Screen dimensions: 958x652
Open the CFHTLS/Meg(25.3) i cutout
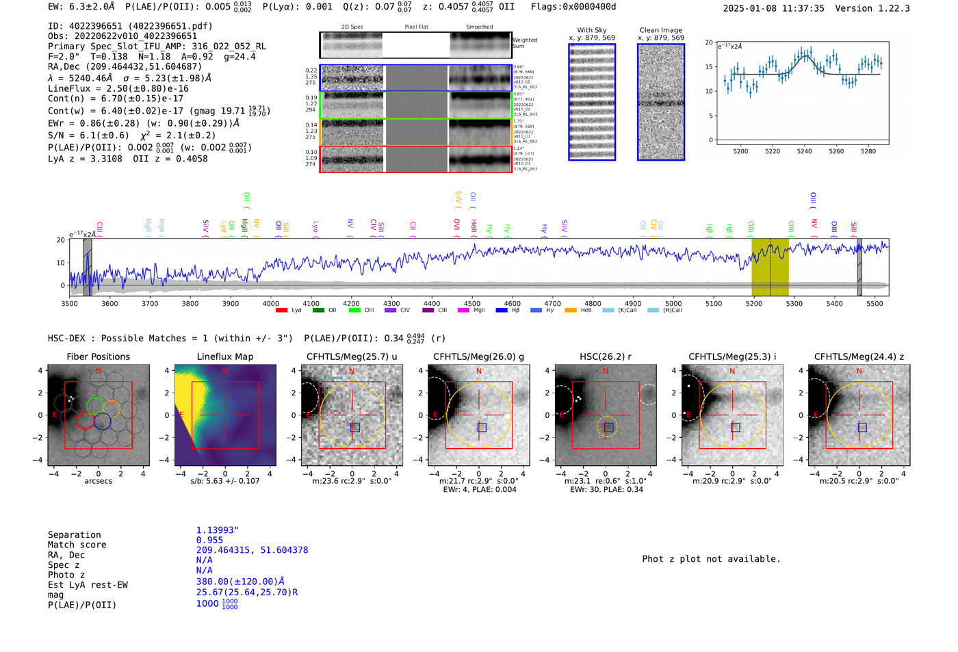pos(732,415)
